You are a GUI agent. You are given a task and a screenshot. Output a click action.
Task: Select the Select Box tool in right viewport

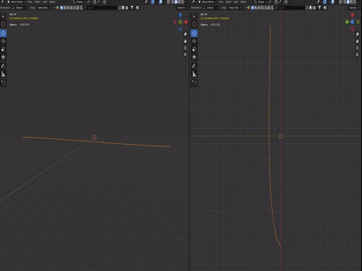pyautogui.click(x=194, y=16)
